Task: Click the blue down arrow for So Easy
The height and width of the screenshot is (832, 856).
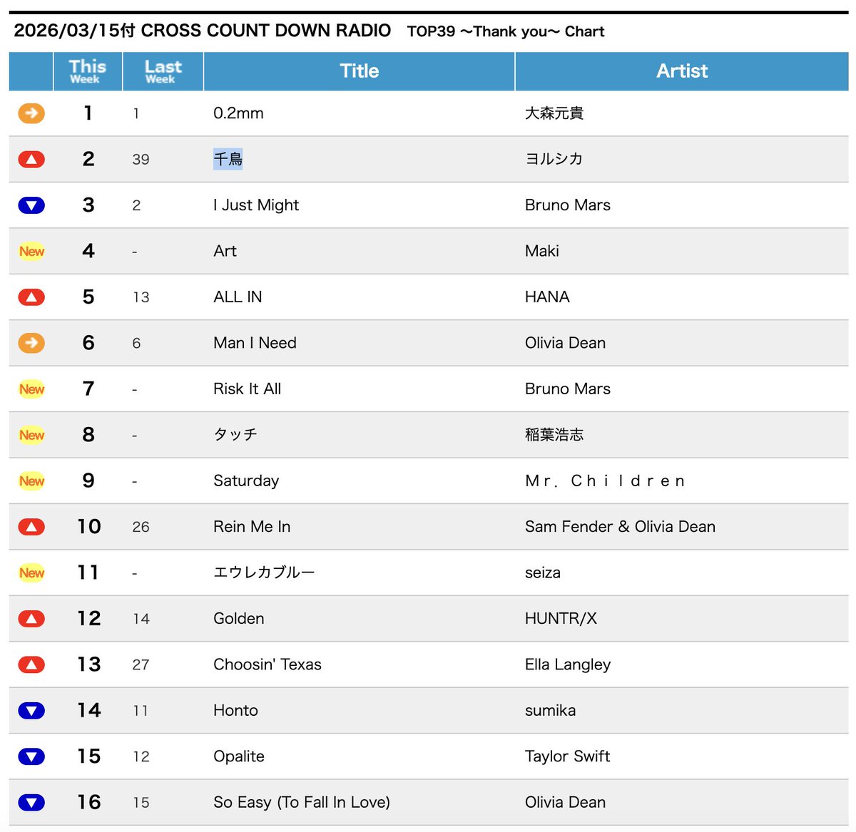Action: pyautogui.click(x=31, y=803)
